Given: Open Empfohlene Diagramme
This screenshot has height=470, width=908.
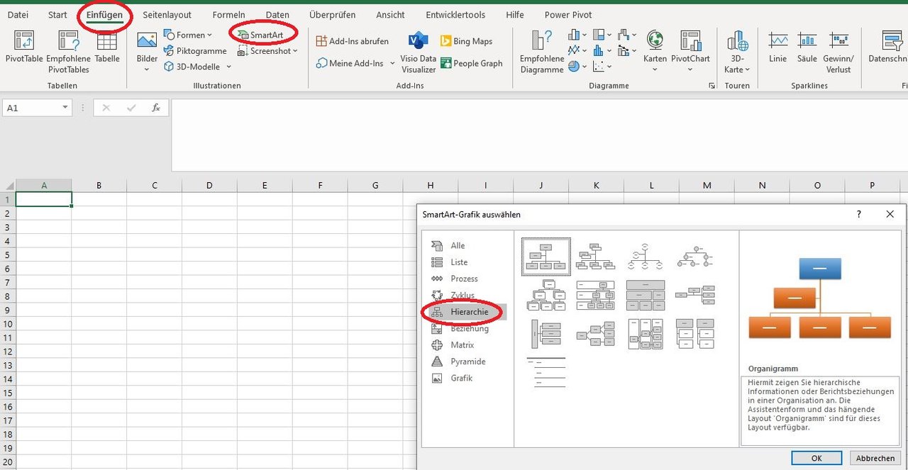Looking at the screenshot, I should tap(541, 52).
